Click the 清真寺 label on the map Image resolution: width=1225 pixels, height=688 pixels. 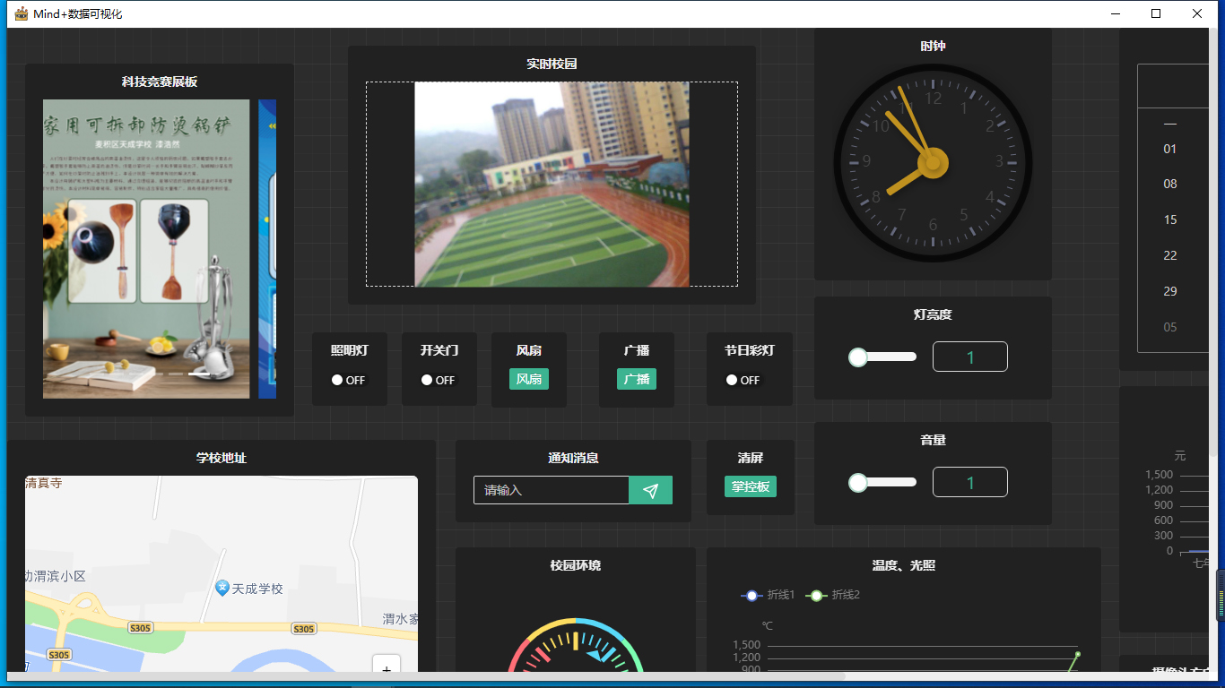(x=43, y=483)
